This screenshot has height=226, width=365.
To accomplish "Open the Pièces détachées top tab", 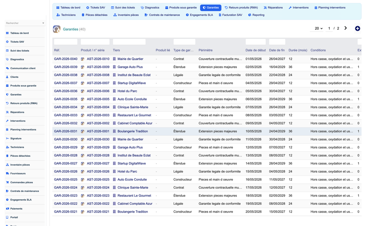I will click(94, 15).
